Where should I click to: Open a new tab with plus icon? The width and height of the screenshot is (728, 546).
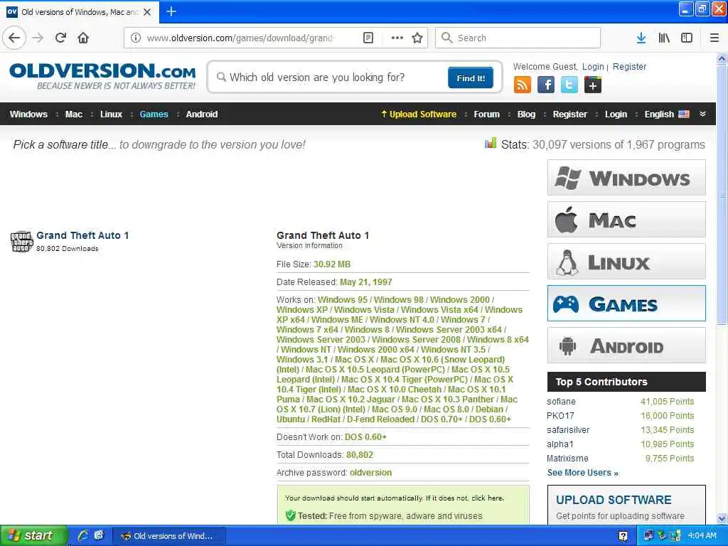[171, 11]
